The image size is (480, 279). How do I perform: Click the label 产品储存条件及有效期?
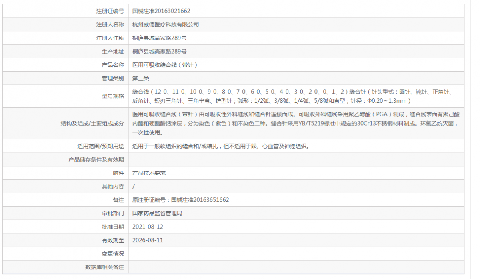(x=96, y=160)
